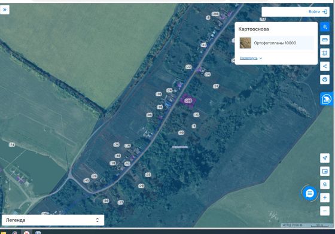
Task: Open the Легенда legend dropdown
Action: pos(53,220)
